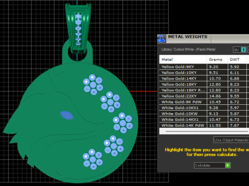Select the White Gold:9K PdW row
The height and width of the screenshot is (186, 249).
[204, 102]
